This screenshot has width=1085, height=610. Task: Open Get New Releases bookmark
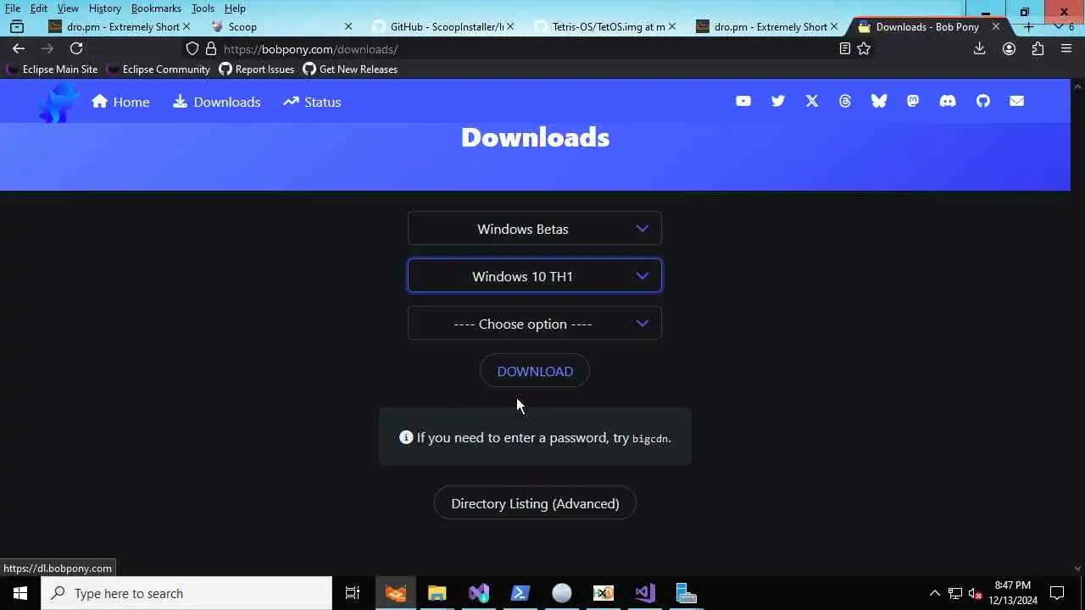click(350, 69)
